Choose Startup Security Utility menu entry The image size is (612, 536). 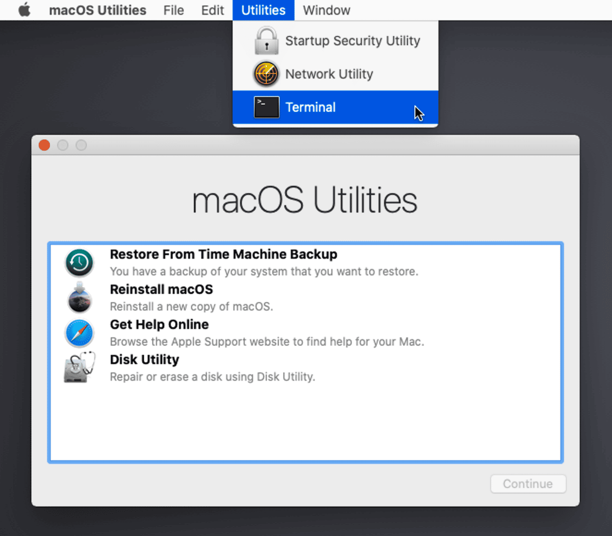pos(352,41)
